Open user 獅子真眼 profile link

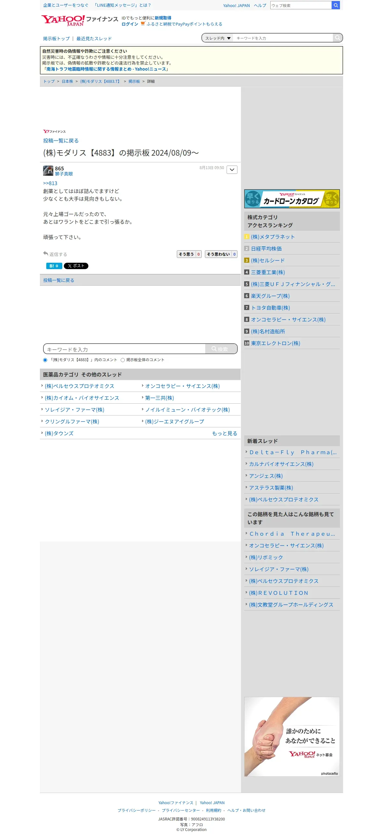(x=64, y=174)
